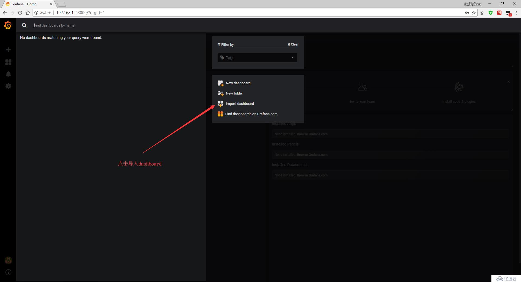Click Browse Grafana.com under Installed Datasources
The width and height of the screenshot is (521, 282).
point(312,175)
